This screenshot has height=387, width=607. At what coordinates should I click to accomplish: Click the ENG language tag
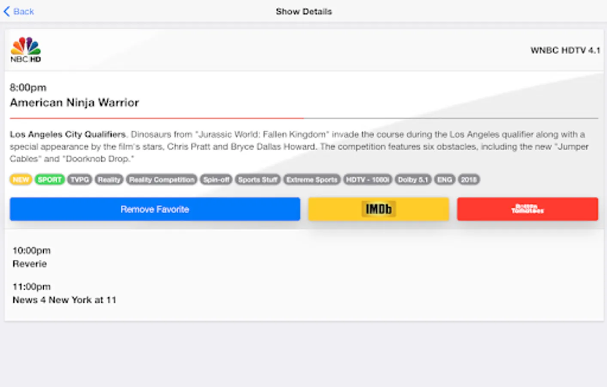point(445,179)
